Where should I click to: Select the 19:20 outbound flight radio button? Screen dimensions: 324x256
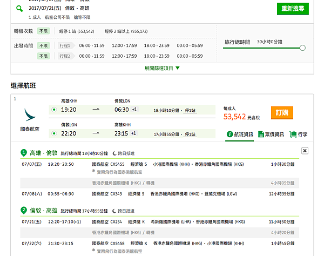click(x=54, y=110)
